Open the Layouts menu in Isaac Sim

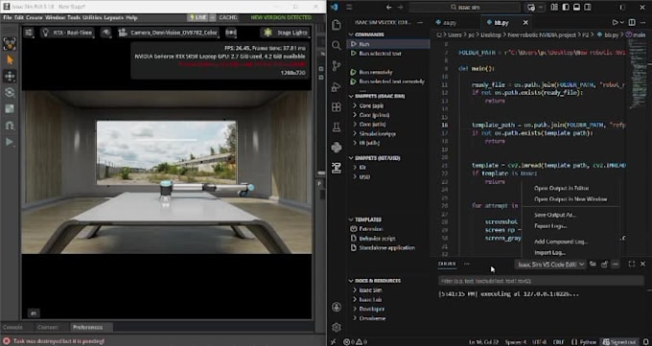(x=113, y=17)
